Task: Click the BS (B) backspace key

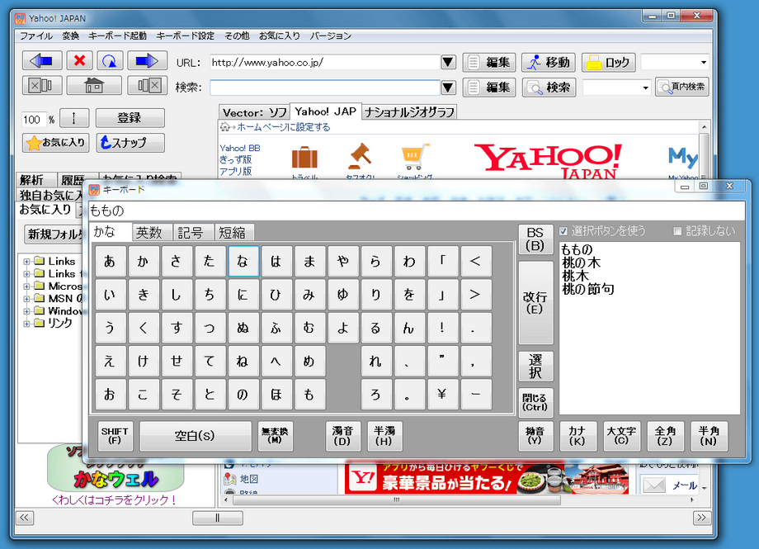Action: coord(535,239)
